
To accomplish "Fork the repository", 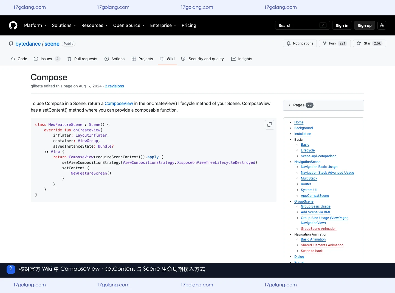I will tap(335, 43).
